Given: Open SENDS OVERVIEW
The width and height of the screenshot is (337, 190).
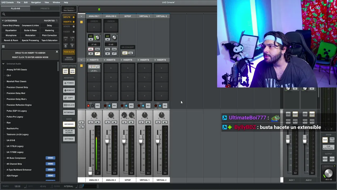Looking at the screenshot, I should (69, 58).
